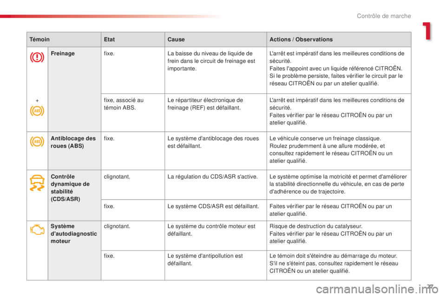
Task: Click the plus sign between brake icons
Action: coord(37,101)
